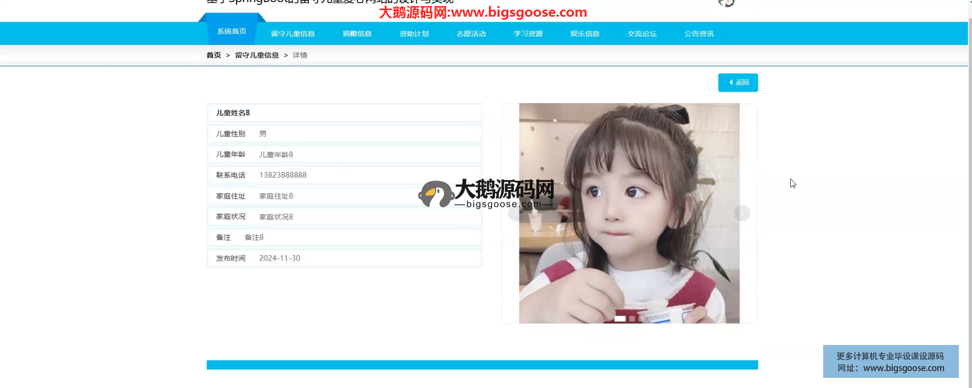Screen dimensions: 972x388
Task: Navigate to 志愿活动 page
Action: click(x=471, y=34)
